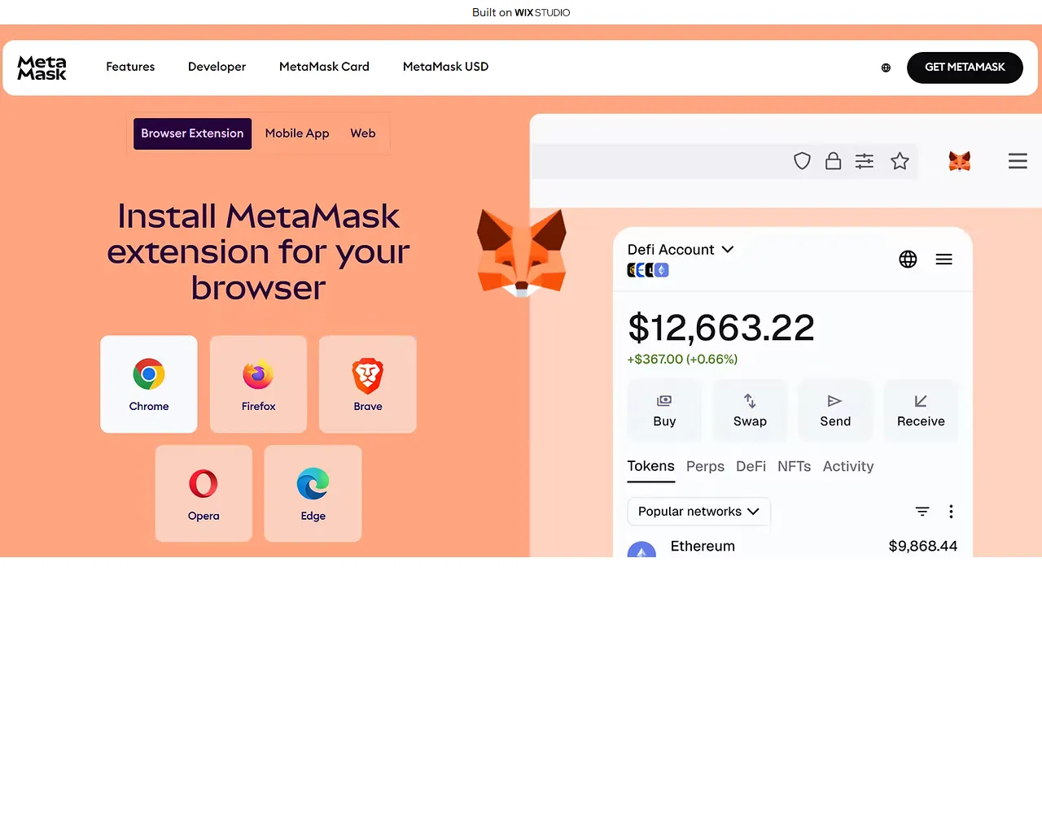Click the MetaMask fox extension icon in toolbar

960,161
